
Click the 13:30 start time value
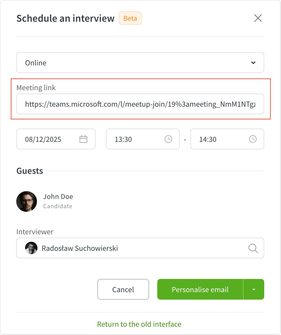123,139
